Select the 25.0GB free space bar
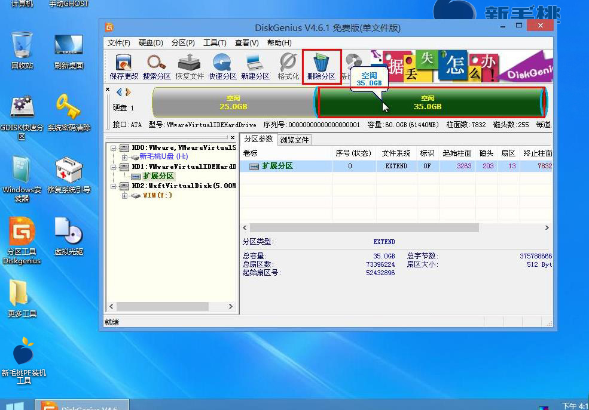This screenshot has width=589, height=410. click(233, 102)
